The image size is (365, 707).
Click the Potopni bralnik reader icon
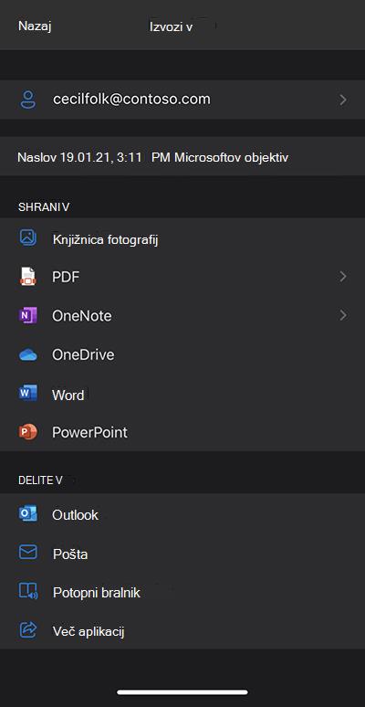(28, 592)
